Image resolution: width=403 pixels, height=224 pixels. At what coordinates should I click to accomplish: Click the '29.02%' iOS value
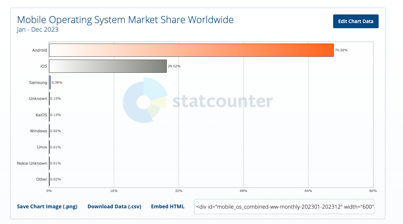[174, 66]
